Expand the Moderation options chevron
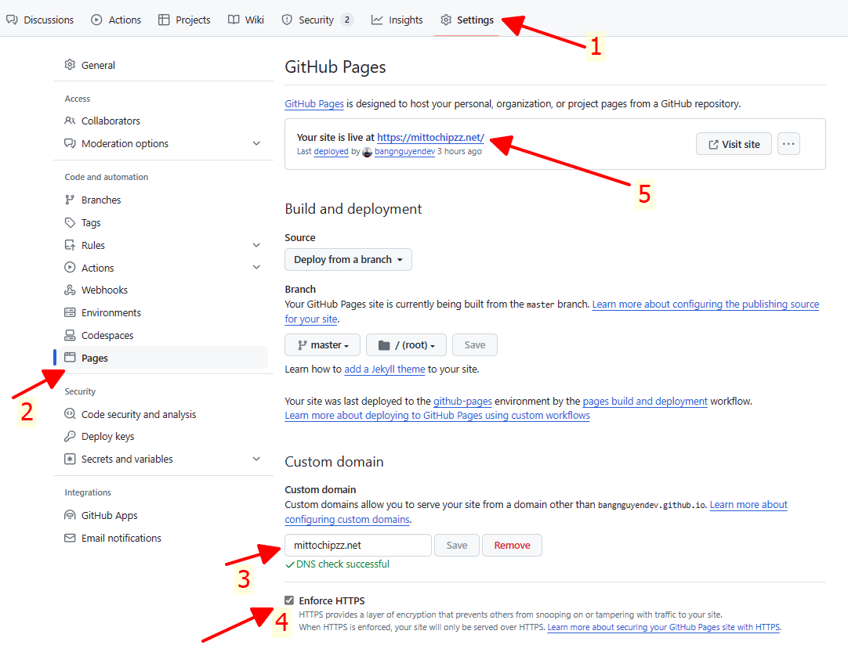This screenshot has width=848, height=656. 256,143
